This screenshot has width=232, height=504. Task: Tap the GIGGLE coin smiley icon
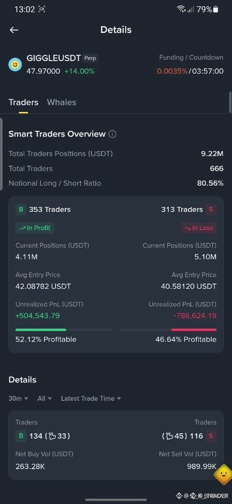click(15, 65)
